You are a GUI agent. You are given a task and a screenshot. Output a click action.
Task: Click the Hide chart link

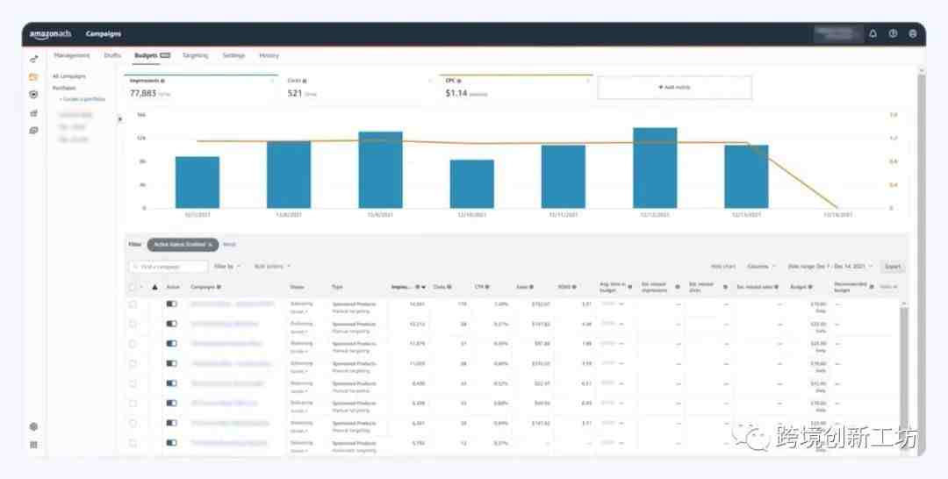[723, 267]
